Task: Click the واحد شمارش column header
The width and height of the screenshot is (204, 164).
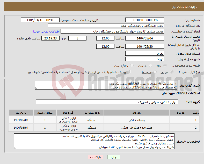Action: [92, 113]
